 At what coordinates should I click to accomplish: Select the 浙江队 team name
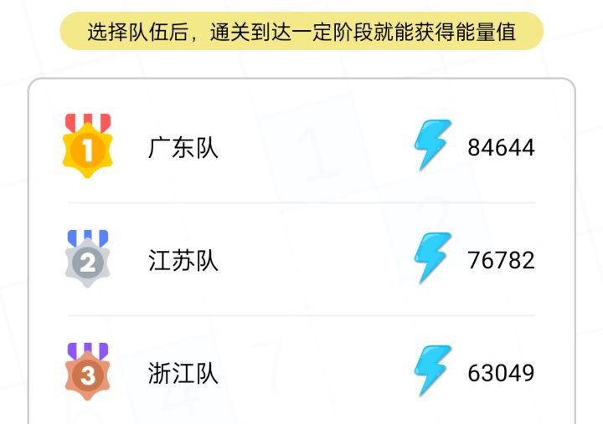pyautogui.click(x=183, y=373)
